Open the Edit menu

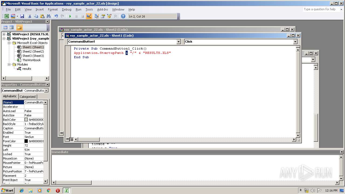(18, 9)
